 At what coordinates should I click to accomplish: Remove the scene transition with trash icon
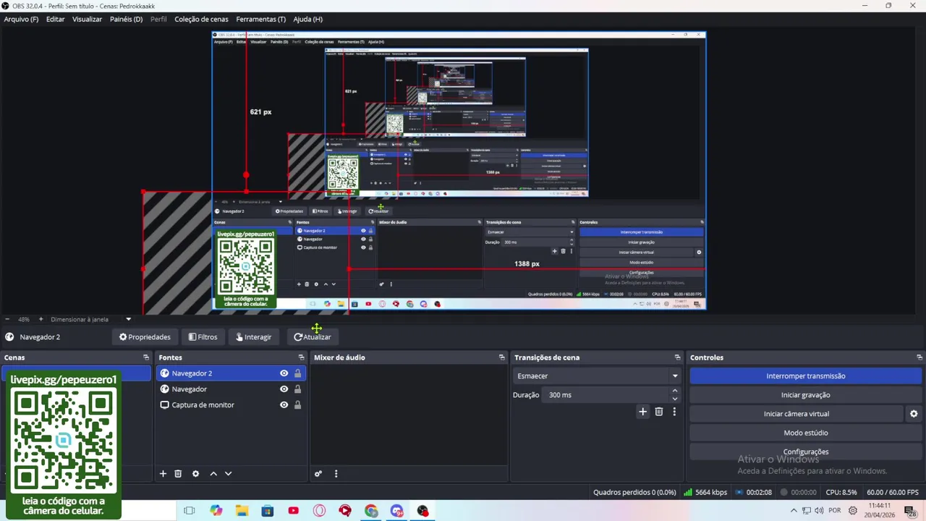point(659,412)
